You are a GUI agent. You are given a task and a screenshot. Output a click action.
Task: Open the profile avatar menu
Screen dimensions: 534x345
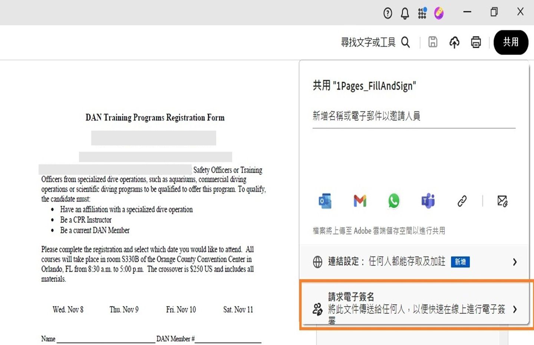[439, 13]
